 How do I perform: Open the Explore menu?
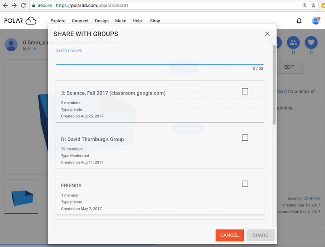(58, 21)
